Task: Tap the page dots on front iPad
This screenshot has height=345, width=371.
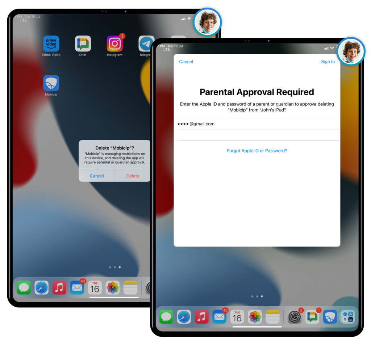Action: click(257, 296)
